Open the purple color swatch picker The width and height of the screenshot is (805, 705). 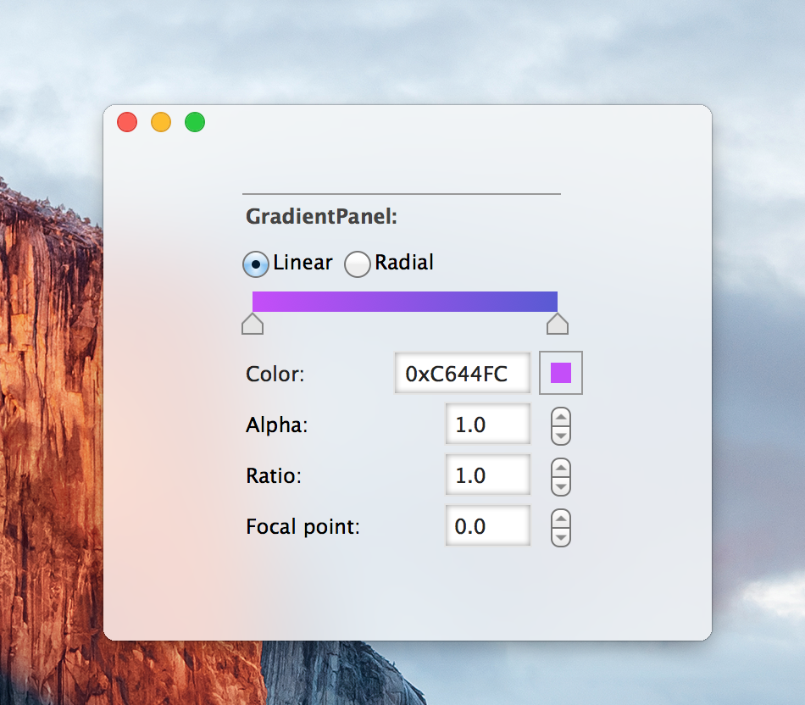coord(561,373)
